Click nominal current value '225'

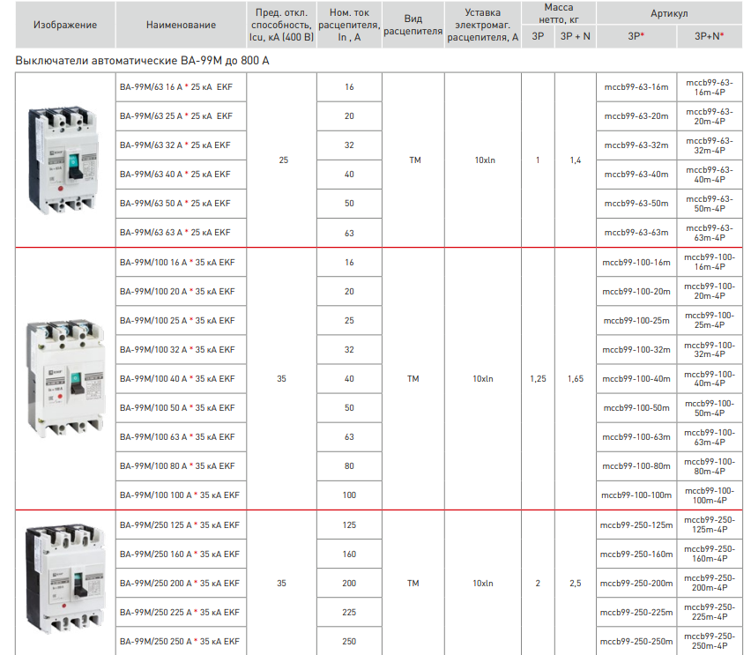point(349,613)
